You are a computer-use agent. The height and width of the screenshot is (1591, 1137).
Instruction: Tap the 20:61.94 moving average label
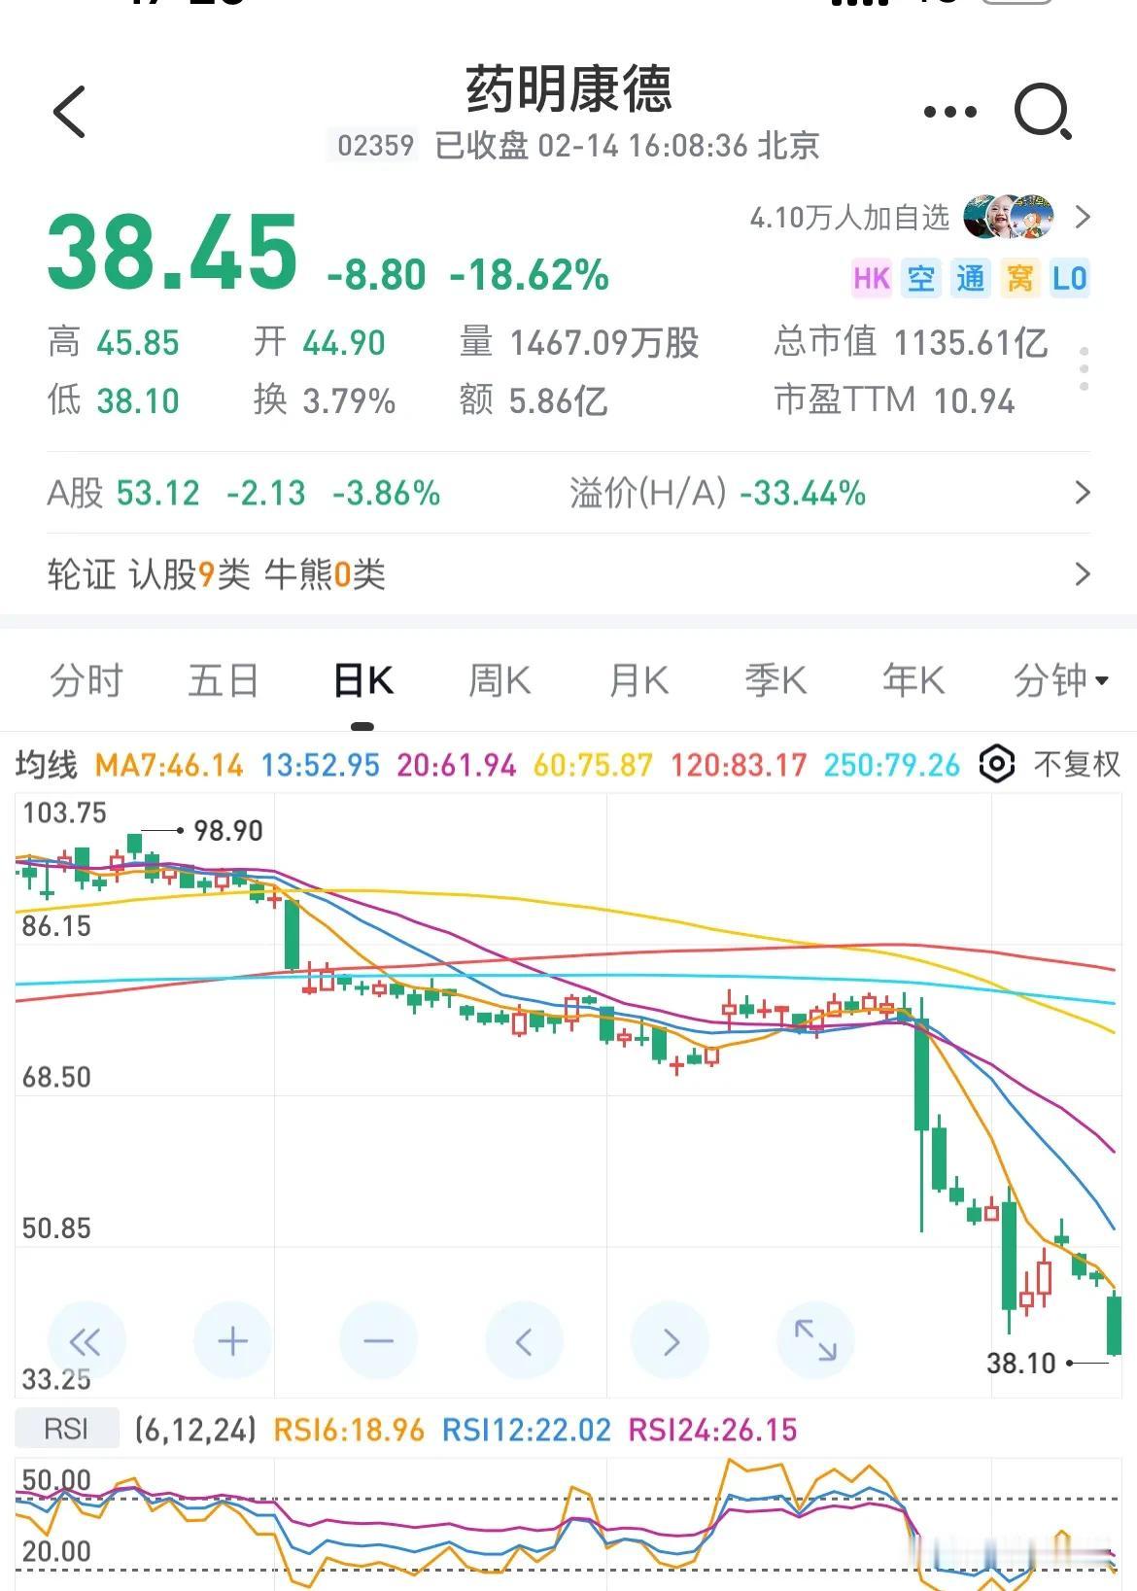[457, 766]
